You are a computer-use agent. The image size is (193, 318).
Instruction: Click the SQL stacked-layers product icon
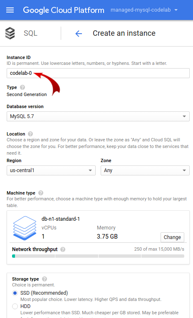10,33
